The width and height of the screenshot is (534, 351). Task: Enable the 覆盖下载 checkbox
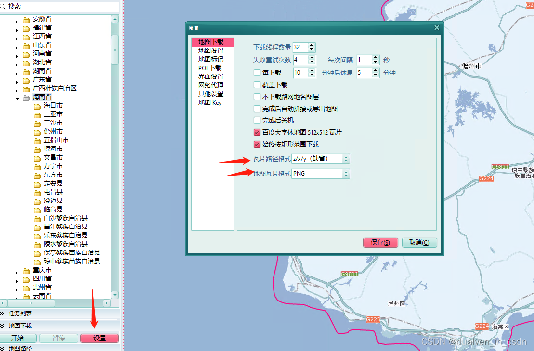(x=258, y=84)
